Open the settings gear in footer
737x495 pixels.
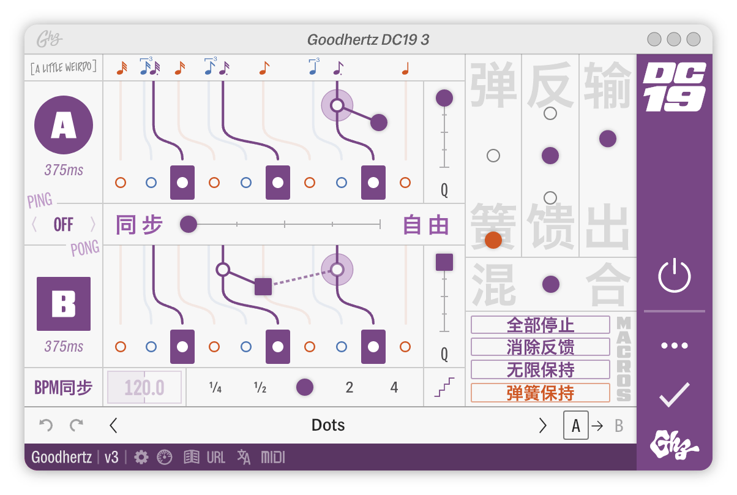click(141, 457)
